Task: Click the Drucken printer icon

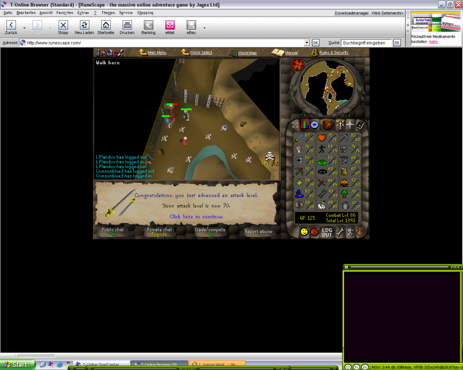Action: [127, 25]
